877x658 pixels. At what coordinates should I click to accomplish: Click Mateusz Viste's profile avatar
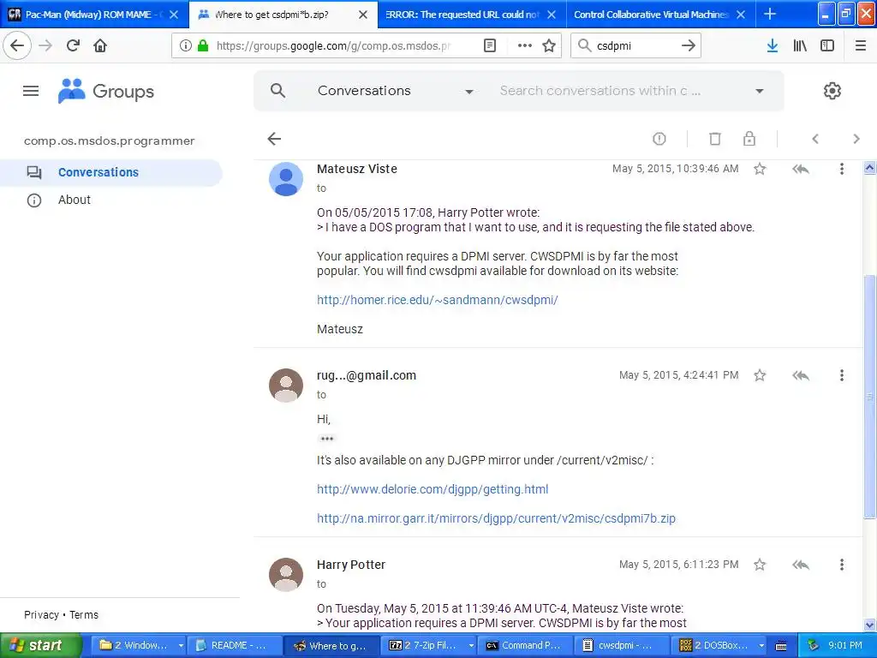coord(286,179)
